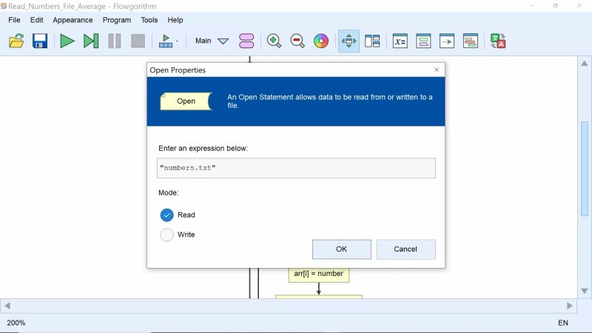Click the "Enter an expression below:" label
The image size is (592, 333).
203,149
